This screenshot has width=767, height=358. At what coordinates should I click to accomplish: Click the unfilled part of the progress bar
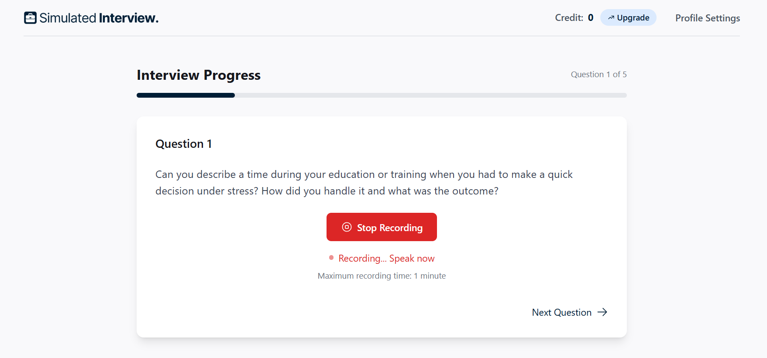431,95
